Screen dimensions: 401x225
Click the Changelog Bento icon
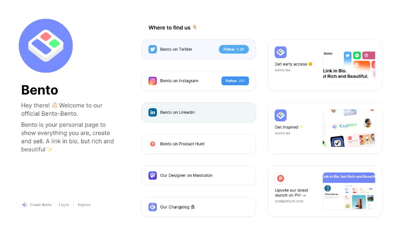[x=153, y=207]
